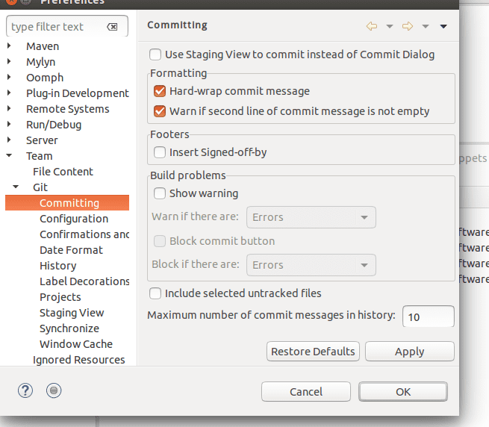The height and width of the screenshot is (427, 489).
Task: Select the Remote Systems label
Action: [68, 109]
